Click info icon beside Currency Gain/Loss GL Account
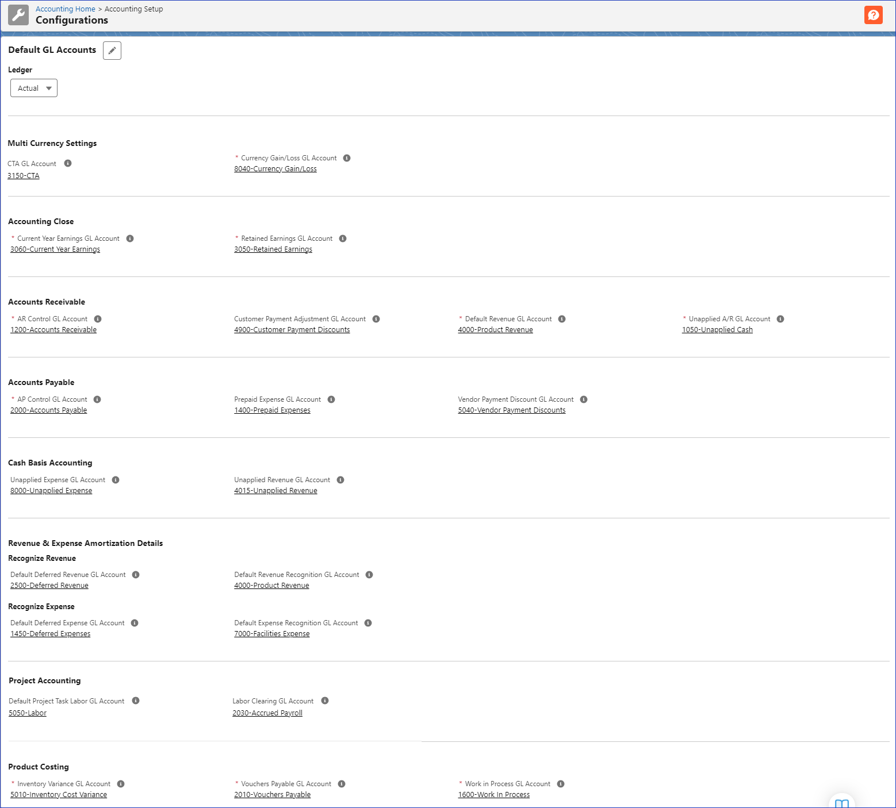 [347, 158]
